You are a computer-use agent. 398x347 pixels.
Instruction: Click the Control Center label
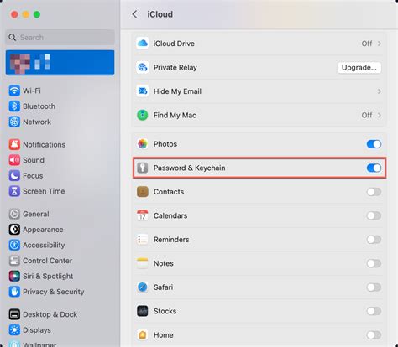48,261
